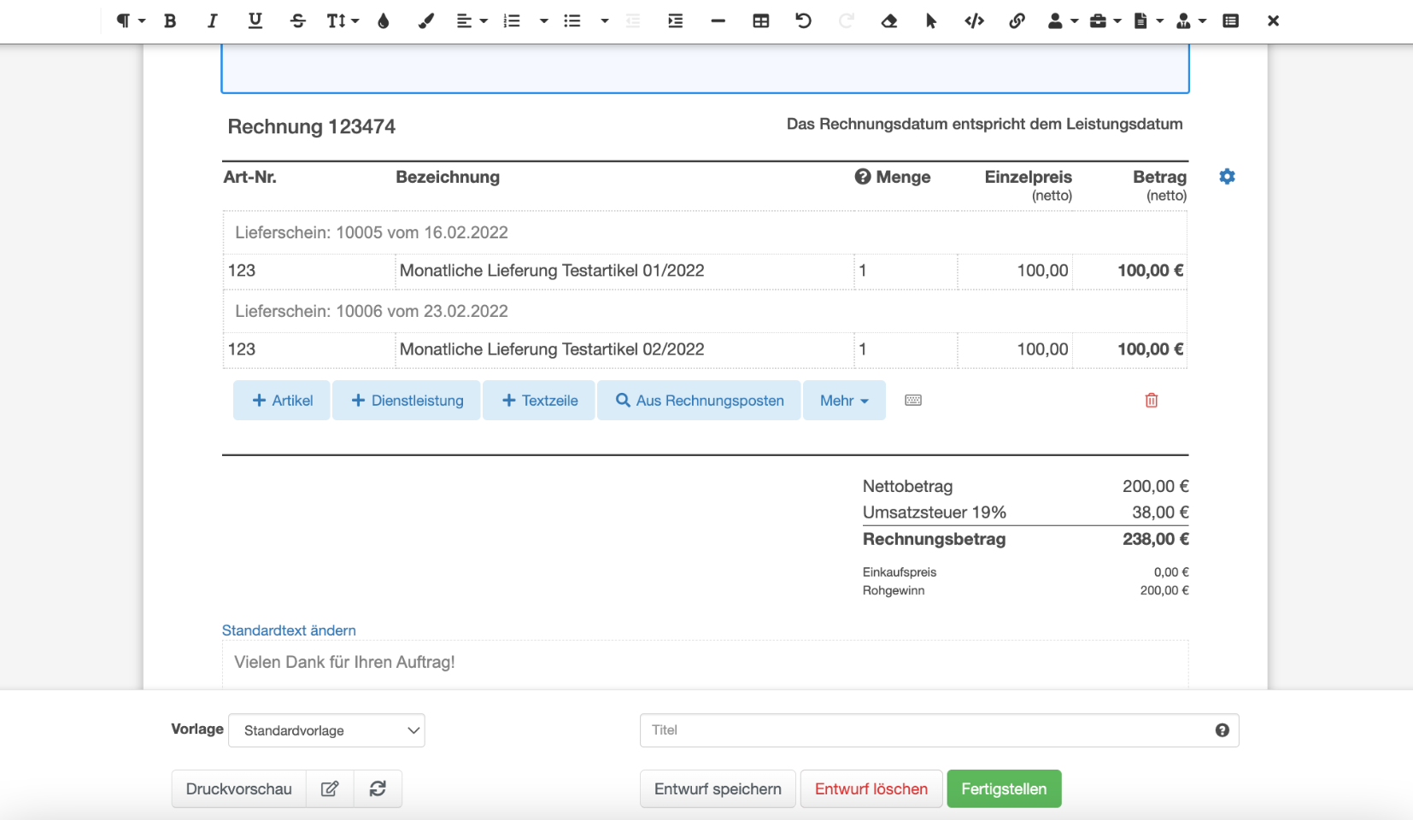
Task: Click the Menge help question mark
Action: coord(863,177)
